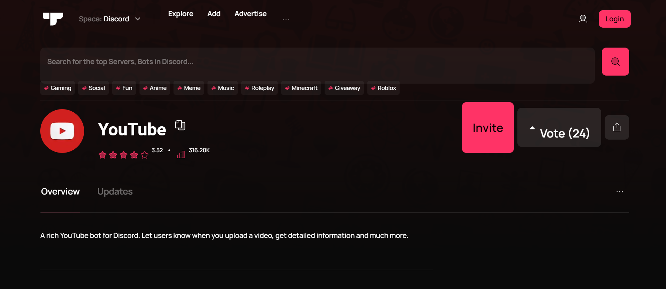This screenshot has width=666, height=289.
Task: Open the Add menu item
Action: tap(214, 14)
